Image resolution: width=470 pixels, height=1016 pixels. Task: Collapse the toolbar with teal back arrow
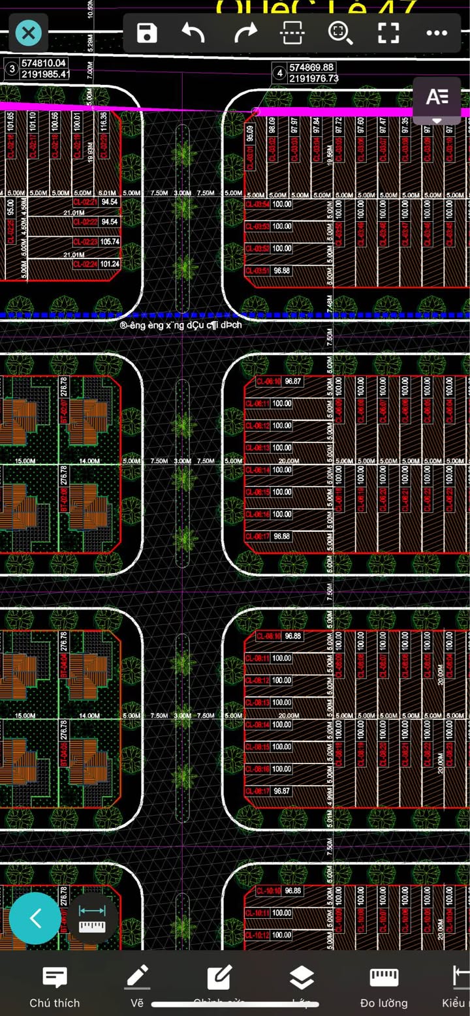coord(35,918)
